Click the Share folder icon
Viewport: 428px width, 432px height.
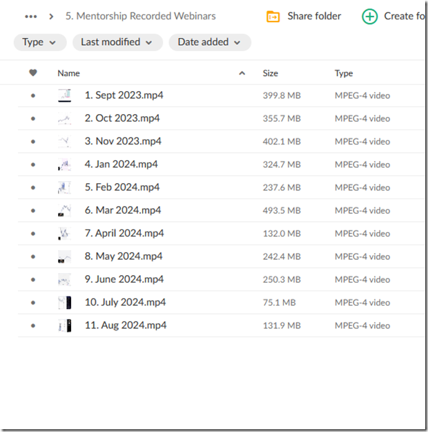tap(273, 17)
